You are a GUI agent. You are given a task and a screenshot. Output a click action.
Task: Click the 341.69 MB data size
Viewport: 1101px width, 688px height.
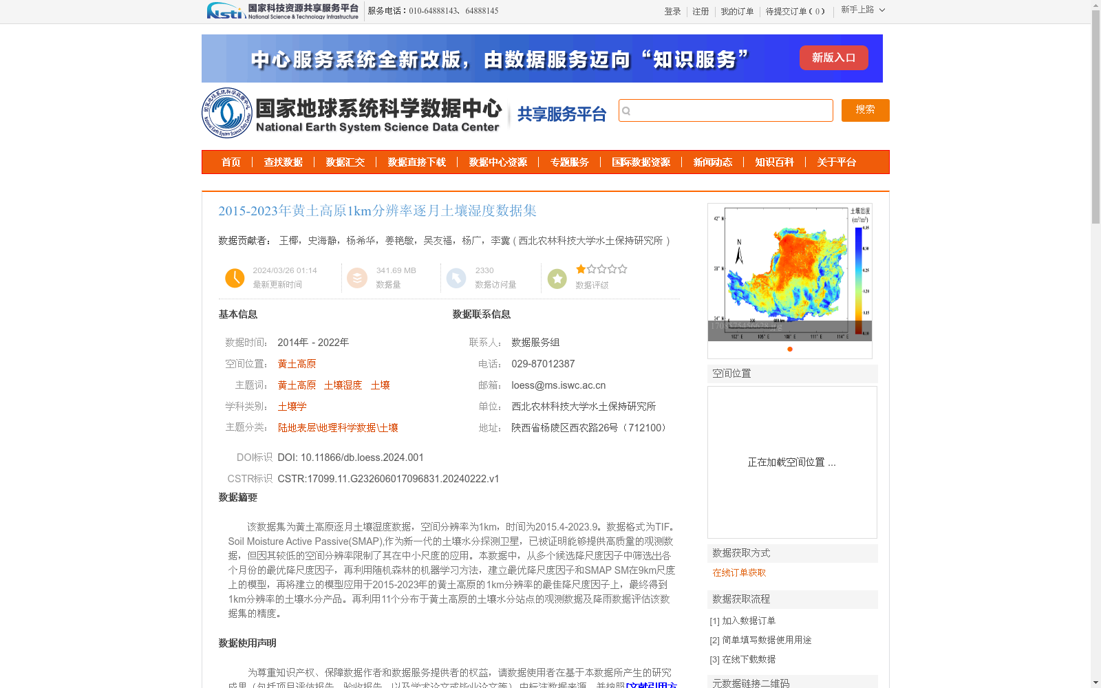396,270
